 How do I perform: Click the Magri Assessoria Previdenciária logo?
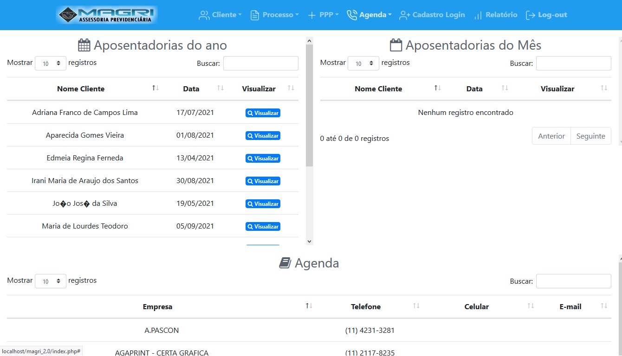(x=107, y=15)
